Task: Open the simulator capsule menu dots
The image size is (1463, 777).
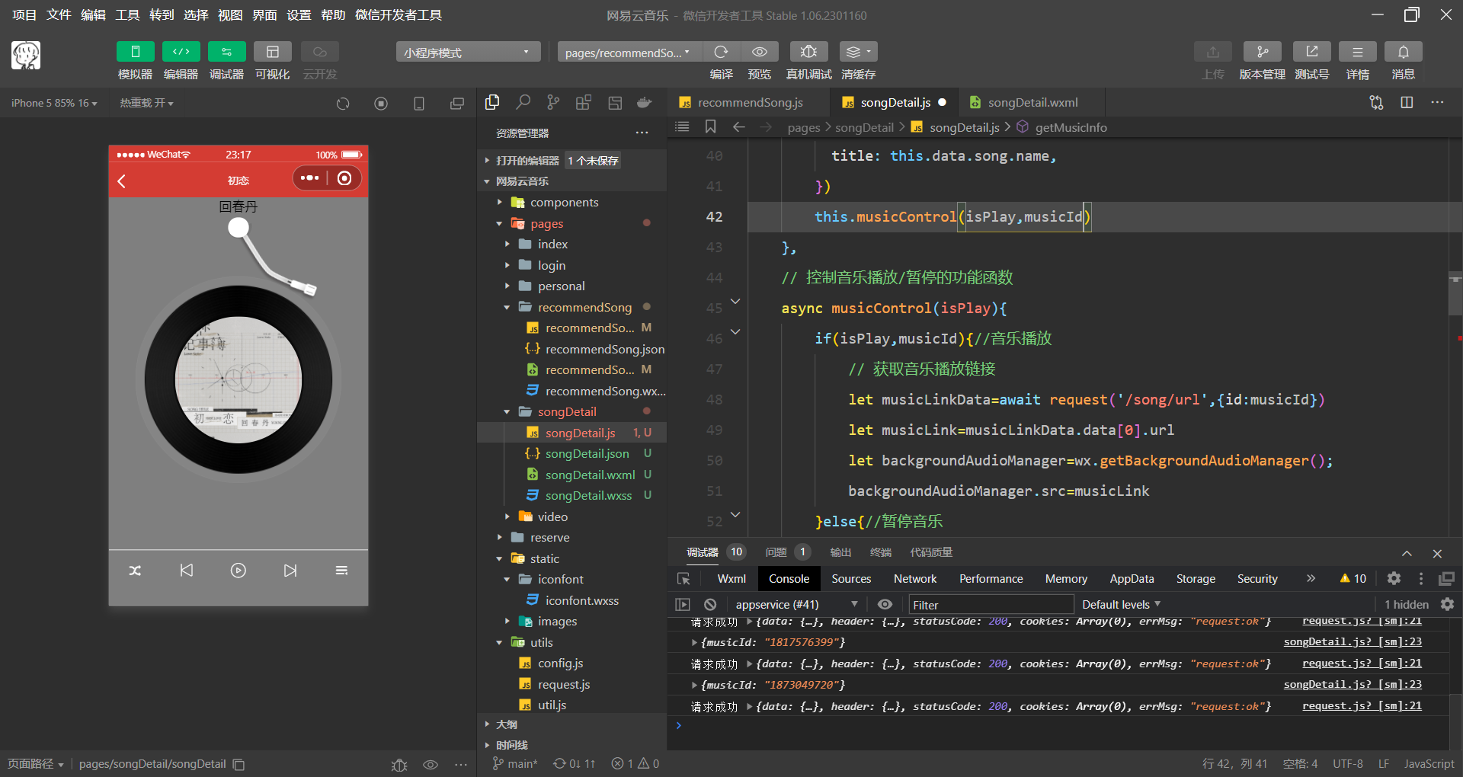Action: (309, 177)
